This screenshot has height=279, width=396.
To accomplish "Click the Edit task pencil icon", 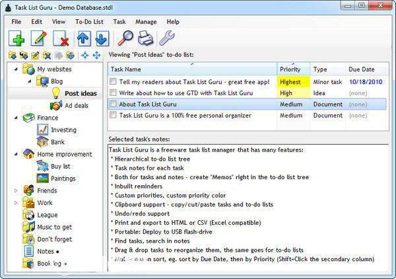I will tap(39, 38).
